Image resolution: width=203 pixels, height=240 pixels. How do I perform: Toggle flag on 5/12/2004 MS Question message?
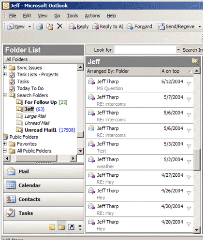tap(189, 84)
